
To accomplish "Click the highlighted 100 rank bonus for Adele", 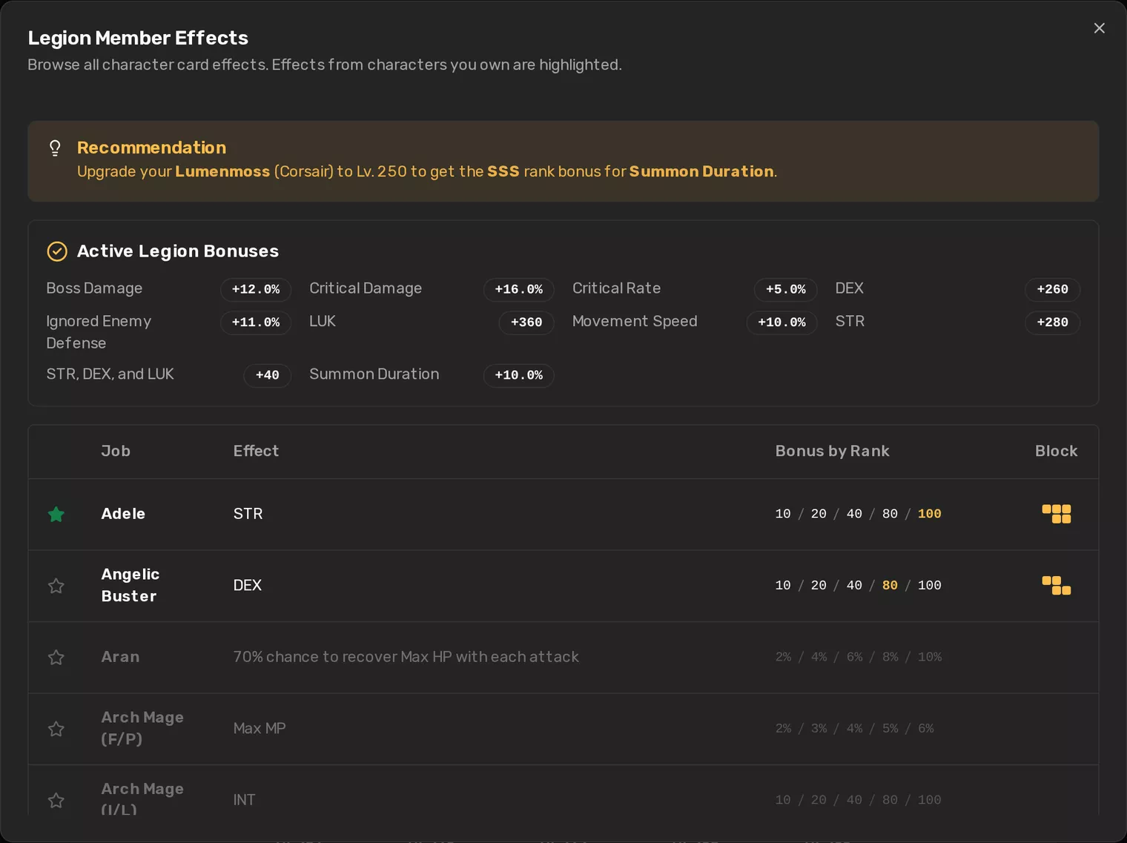I will pyautogui.click(x=930, y=514).
